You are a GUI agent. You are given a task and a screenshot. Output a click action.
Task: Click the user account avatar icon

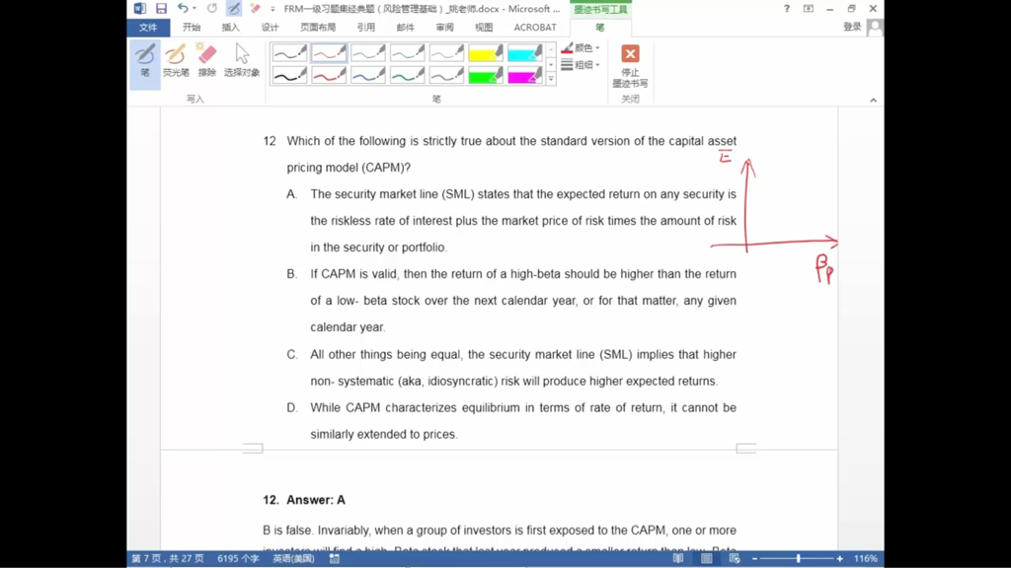875,28
